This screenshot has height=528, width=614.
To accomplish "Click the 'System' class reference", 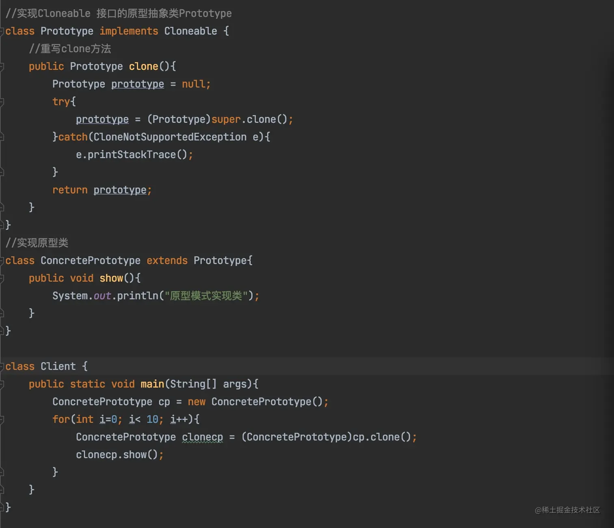I will tap(70, 296).
